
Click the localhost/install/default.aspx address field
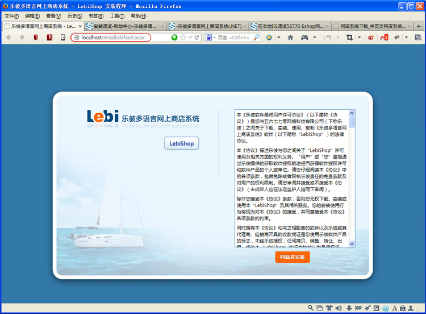113,38
